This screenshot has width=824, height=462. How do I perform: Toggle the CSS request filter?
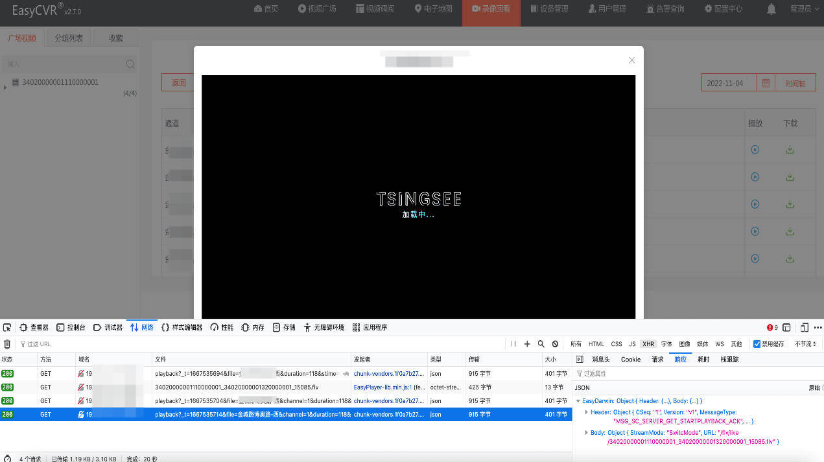coord(617,344)
